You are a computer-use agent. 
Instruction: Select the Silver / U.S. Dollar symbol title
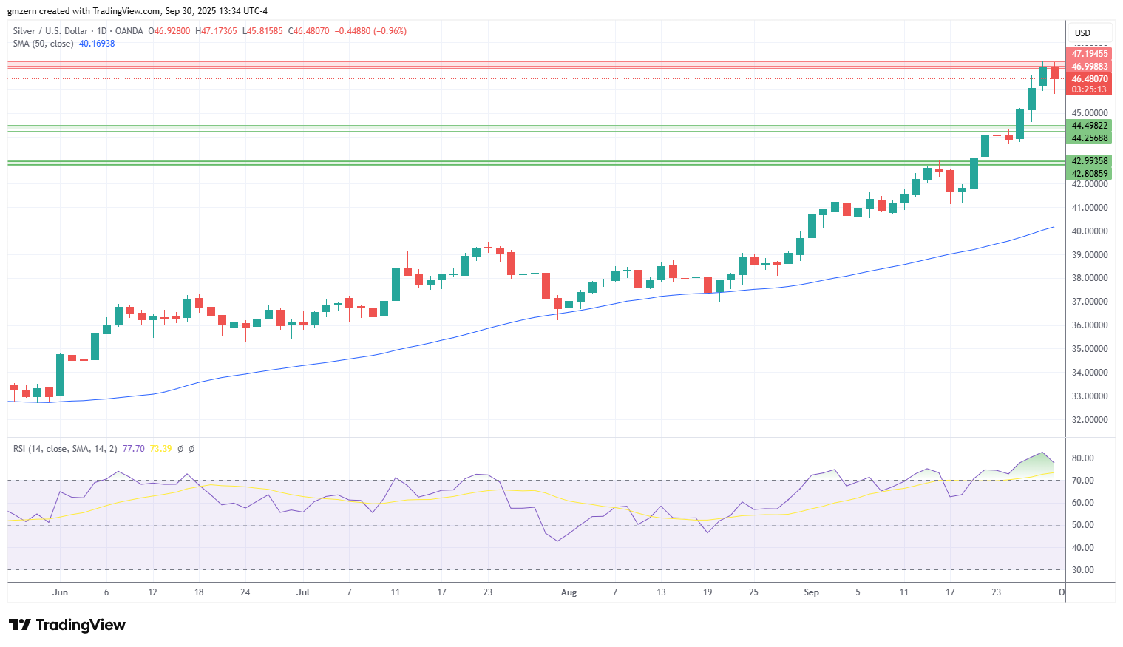coord(50,31)
